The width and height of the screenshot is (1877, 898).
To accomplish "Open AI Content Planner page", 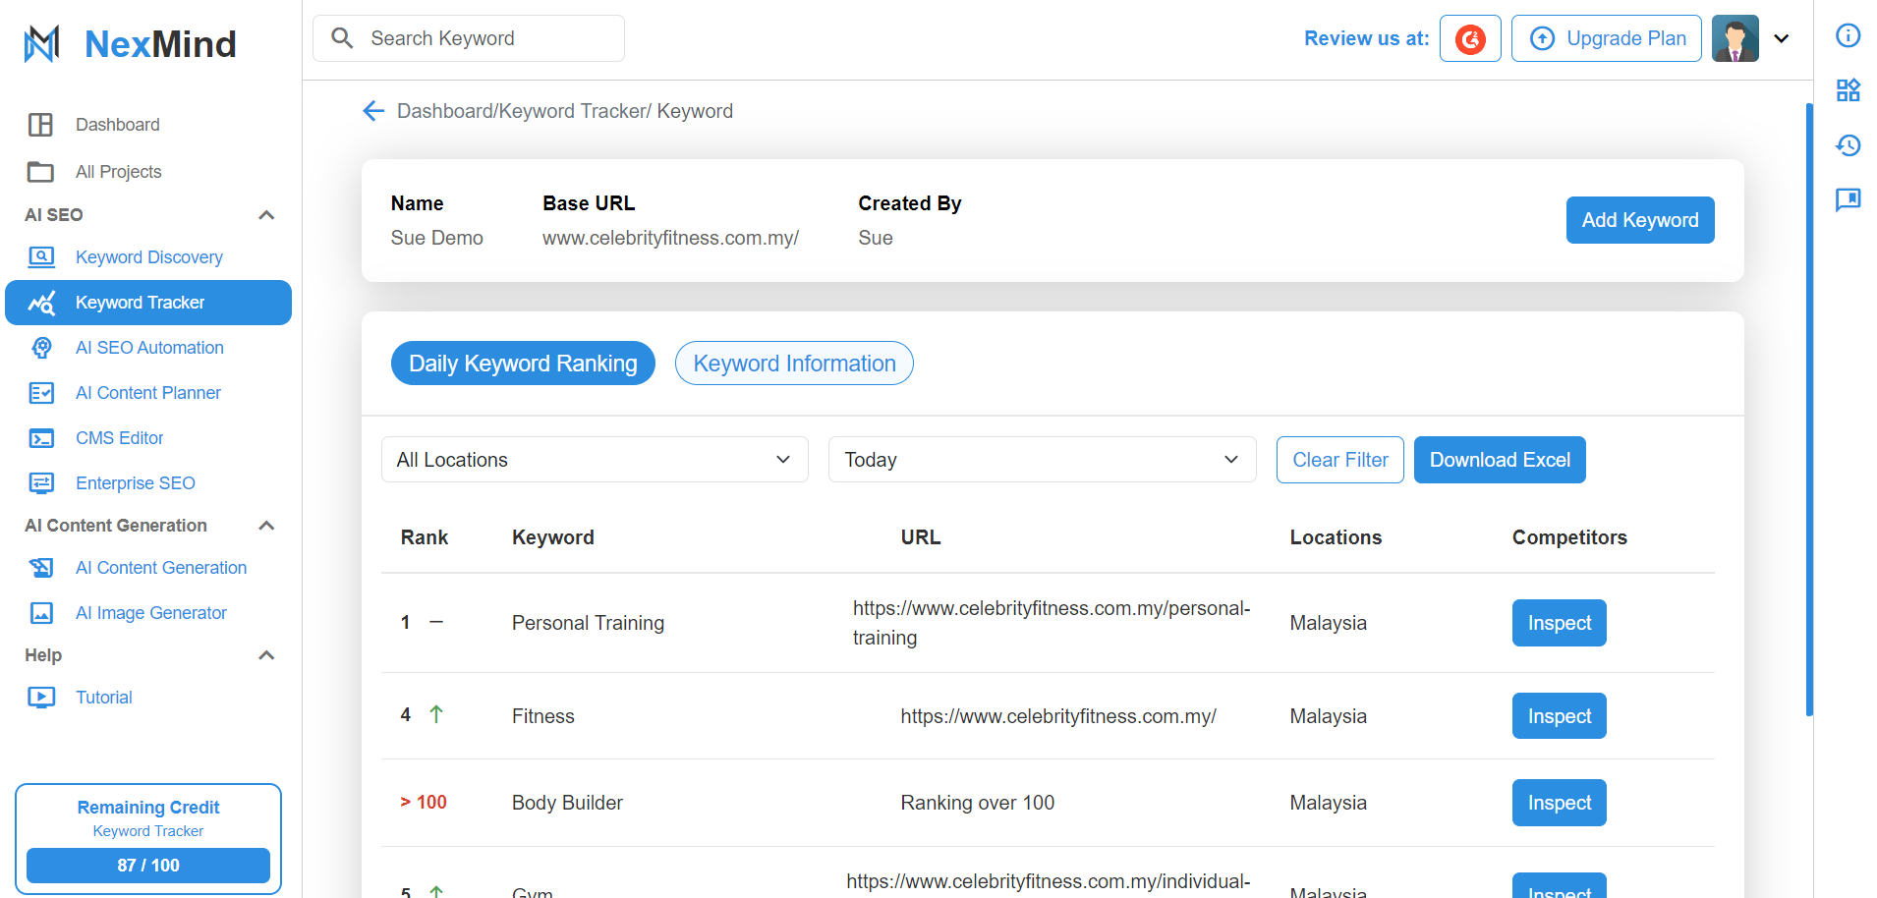I will click(x=148, y=393).
